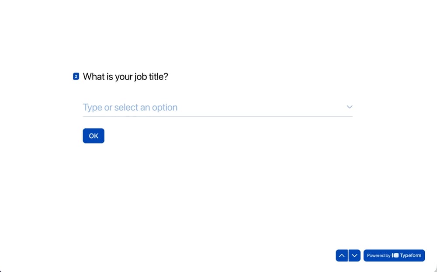Select the navigation arrow pair in the corner

[348, 255]
